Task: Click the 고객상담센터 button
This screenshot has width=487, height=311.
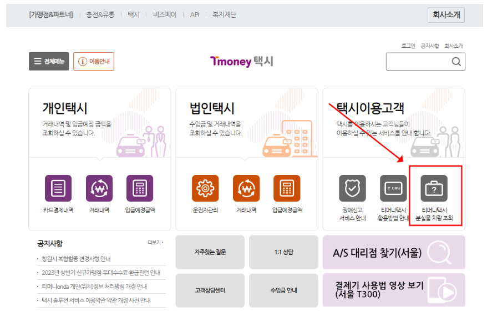Action: [x=210, y=290]
